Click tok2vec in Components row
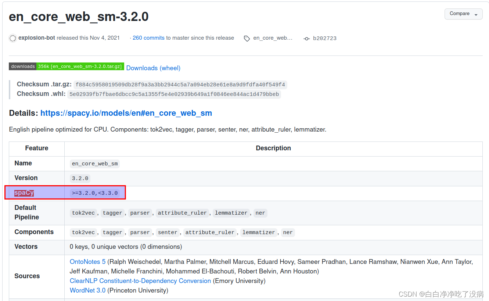489x301 pixels. (83, 232)
